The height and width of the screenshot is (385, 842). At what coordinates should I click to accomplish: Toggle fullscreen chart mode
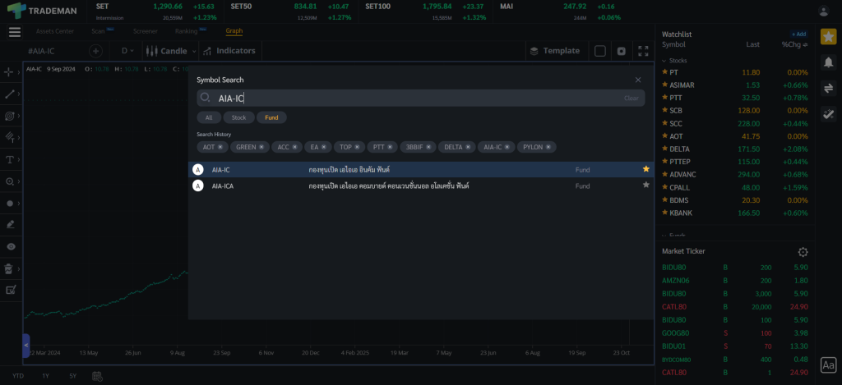point(643,51)
